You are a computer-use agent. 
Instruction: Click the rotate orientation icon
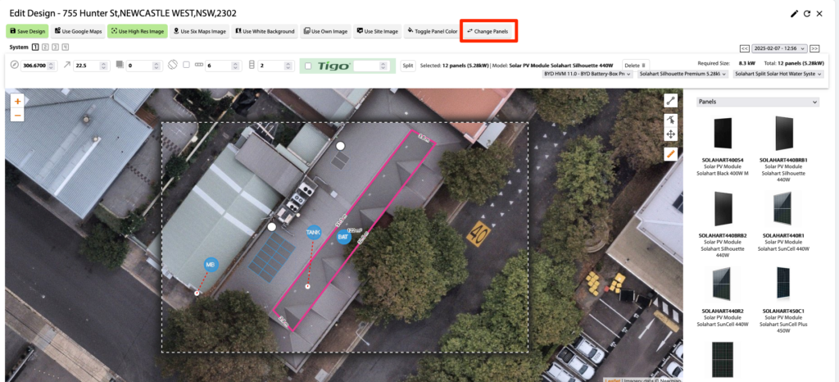pyautogui.click(x=172, y=65)
